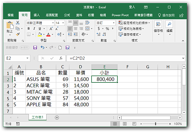The width and height of the screenshot is (192, 132).
Task: Apply comma style number format
Action: 113,28
